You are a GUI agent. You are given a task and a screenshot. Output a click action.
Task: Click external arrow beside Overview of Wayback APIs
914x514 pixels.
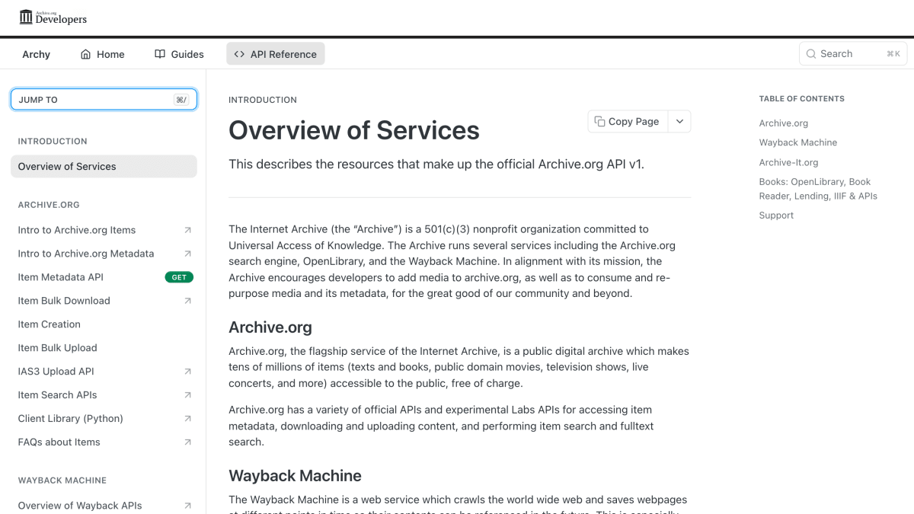tap(188, 506)
